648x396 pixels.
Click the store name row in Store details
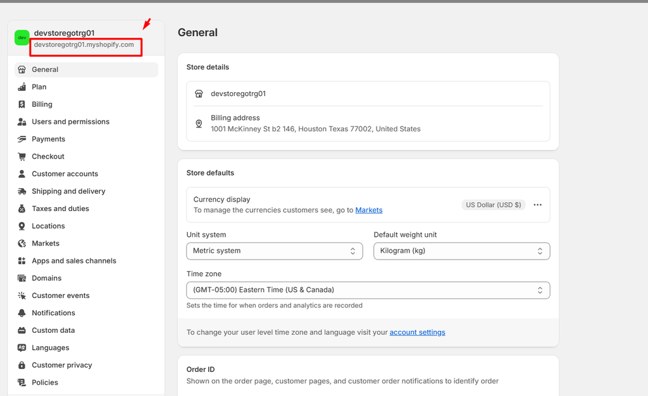pos(368,93)
